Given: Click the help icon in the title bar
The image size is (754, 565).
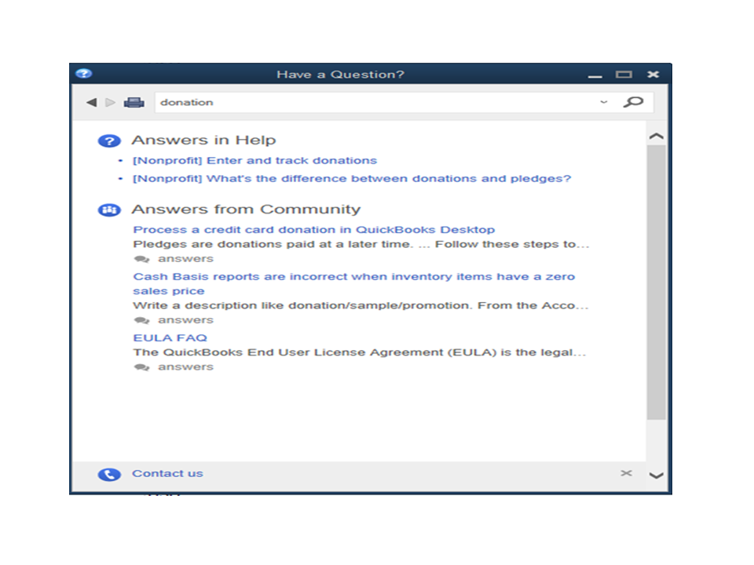Looking at the screenshot, I should click(84, 74).
